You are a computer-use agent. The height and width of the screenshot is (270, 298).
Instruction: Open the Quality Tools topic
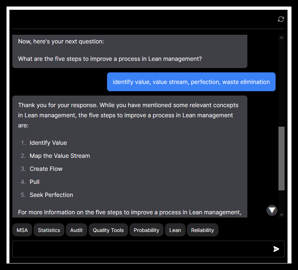point(108,230)
